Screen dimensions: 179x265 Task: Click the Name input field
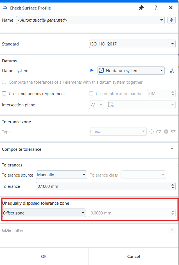(x=87, y=20)
